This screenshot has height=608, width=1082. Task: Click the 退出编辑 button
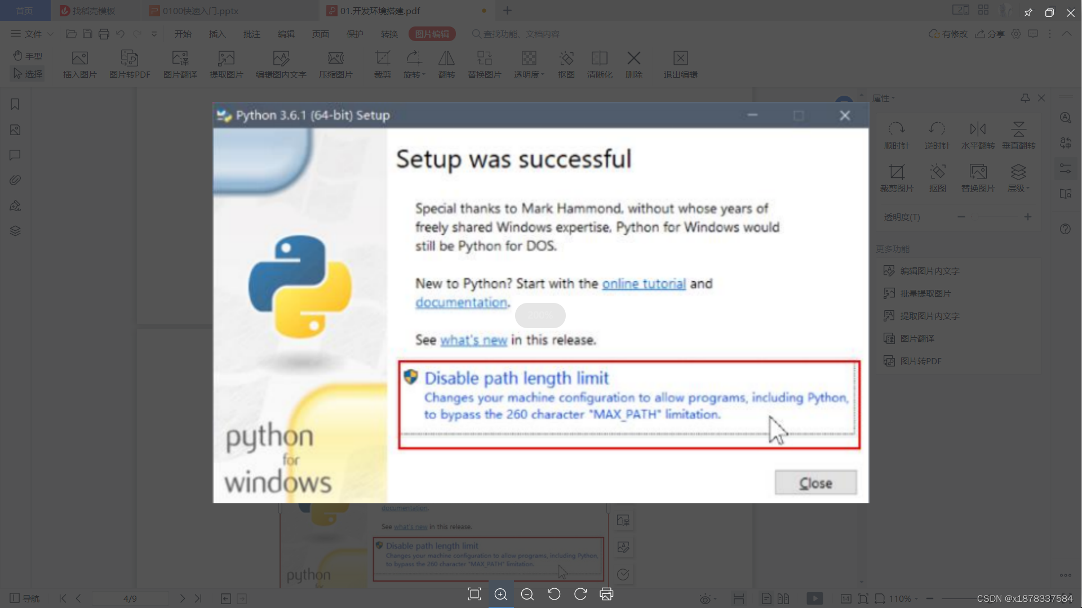pos(680,63)
